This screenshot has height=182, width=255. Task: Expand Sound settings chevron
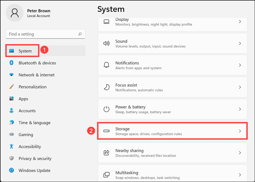point(240,43)
